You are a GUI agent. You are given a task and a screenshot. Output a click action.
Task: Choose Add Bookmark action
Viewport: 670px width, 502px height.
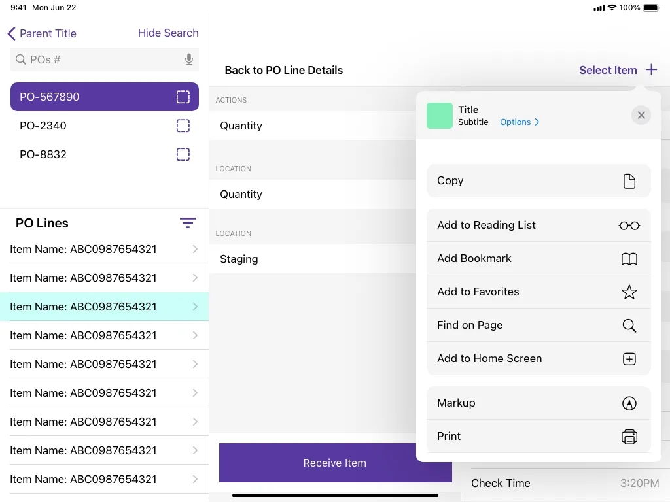(x=538, y=259)
